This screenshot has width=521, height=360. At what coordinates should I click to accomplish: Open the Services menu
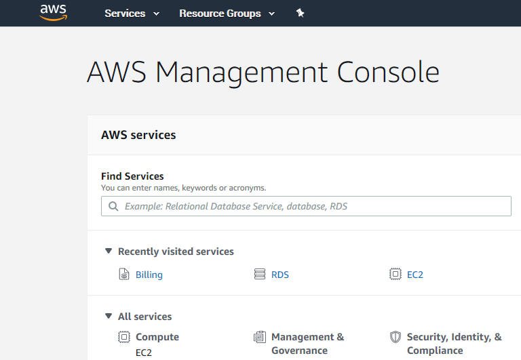(125, 14)
